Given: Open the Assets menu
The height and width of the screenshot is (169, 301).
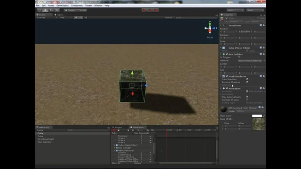Looking at the screenshot, I should pyautogui.click(x=51, y=6).
